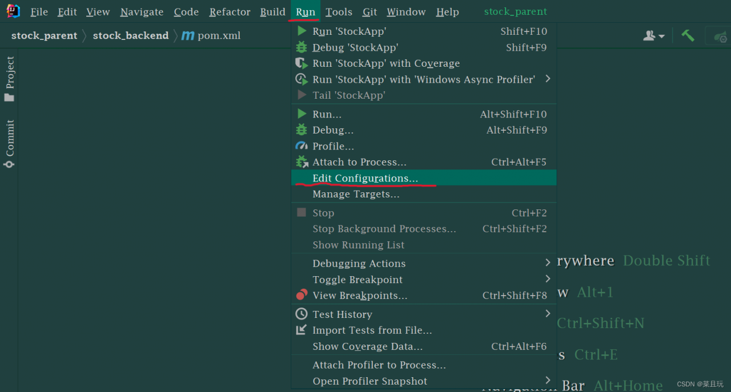Open the Tools menu

pyautogui.click(x=339, y=11)
